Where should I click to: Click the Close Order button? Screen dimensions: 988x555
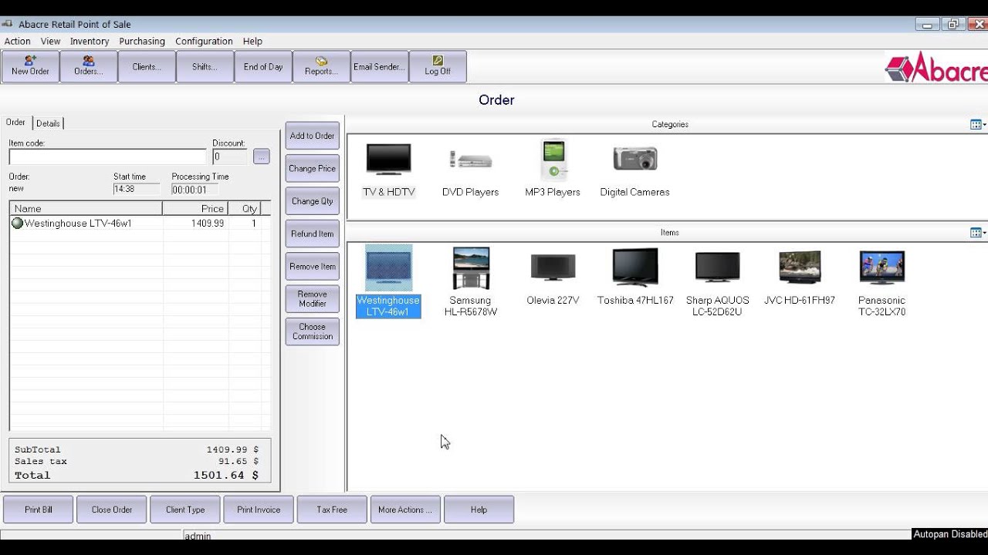pyautogui.click(x=112, y=510)
